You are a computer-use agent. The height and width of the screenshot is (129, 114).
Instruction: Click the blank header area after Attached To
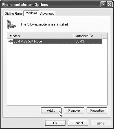(x=104, y=36)
